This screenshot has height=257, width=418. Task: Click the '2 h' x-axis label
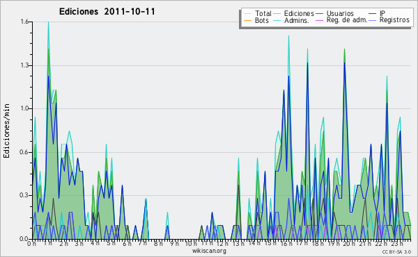63,244
